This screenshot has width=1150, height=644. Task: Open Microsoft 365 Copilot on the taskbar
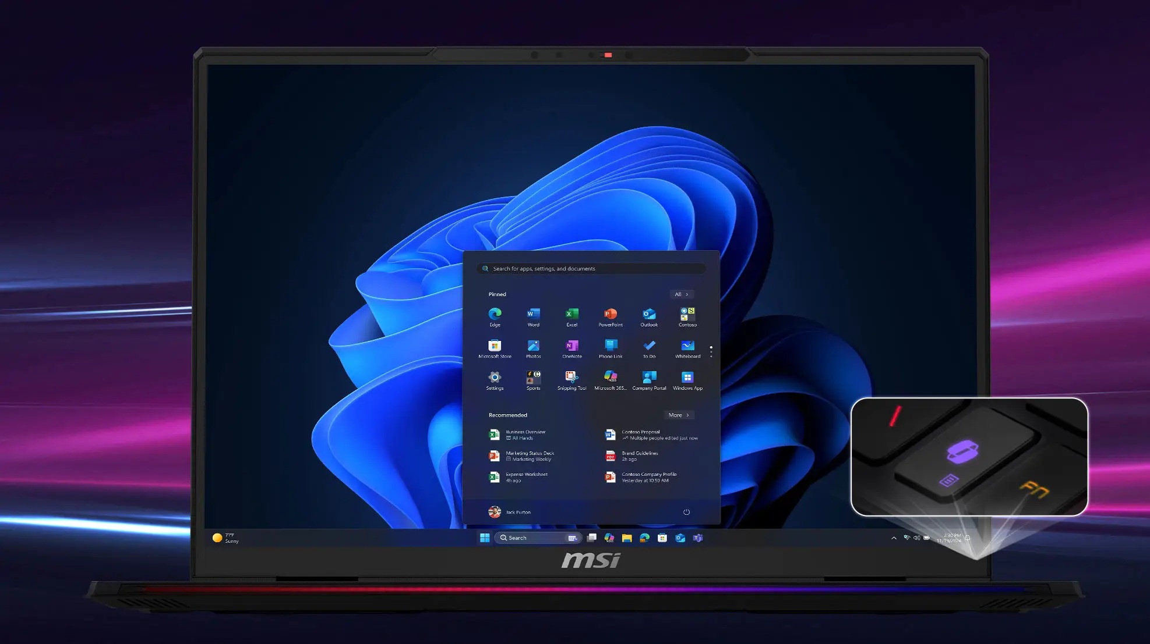[609, 538]
